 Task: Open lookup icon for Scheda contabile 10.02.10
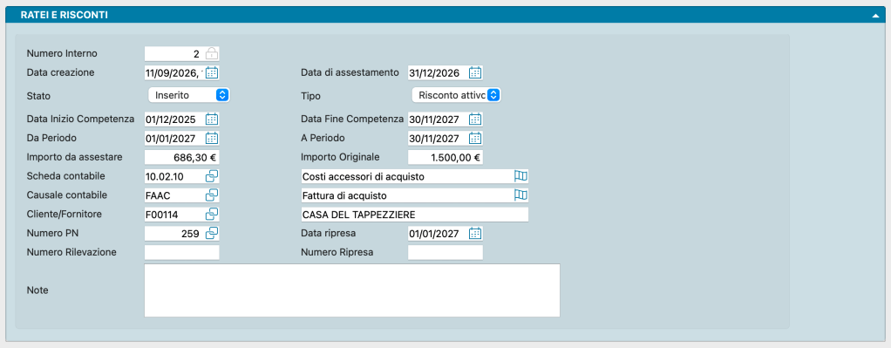[211, 176]
